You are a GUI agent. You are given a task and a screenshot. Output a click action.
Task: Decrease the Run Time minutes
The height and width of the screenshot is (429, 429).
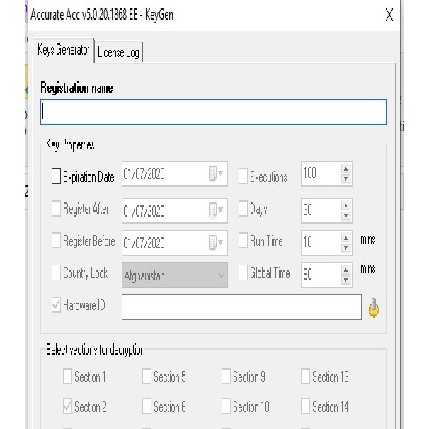[346, 248]
